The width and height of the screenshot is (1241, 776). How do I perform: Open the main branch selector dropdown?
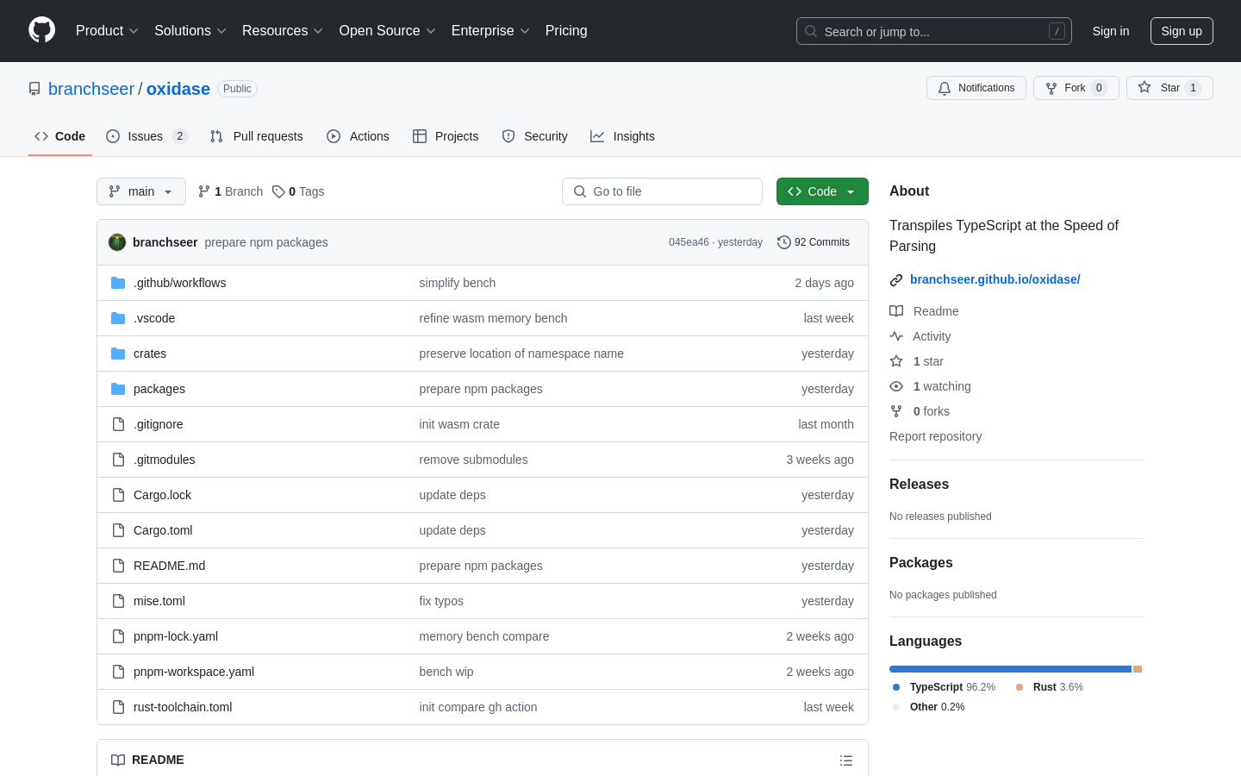pos(141,191)
